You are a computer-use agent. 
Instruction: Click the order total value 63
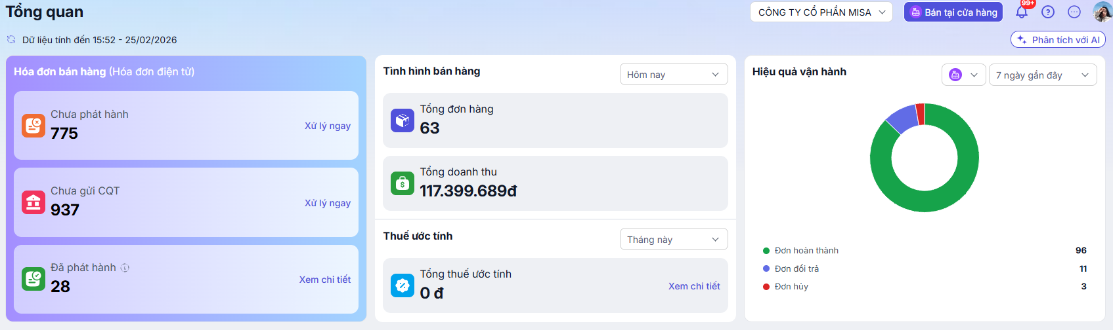tap(430, 128)
